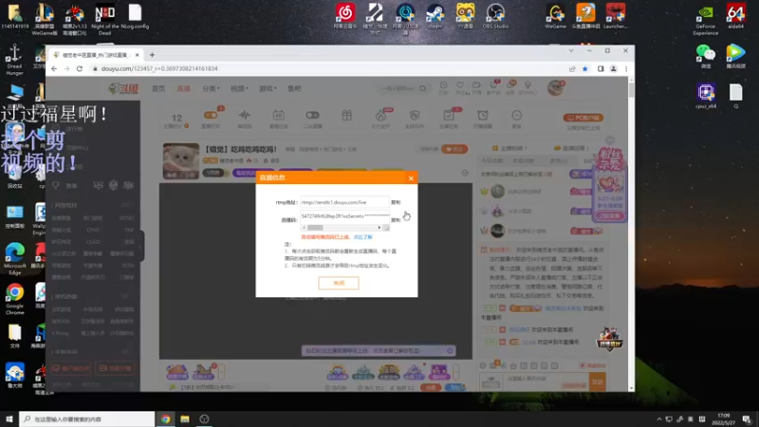Launch OBS Studio from the desktop
The height and width of the screenshot is (427, 759).
pyautogui.click(x=495, y=16)
